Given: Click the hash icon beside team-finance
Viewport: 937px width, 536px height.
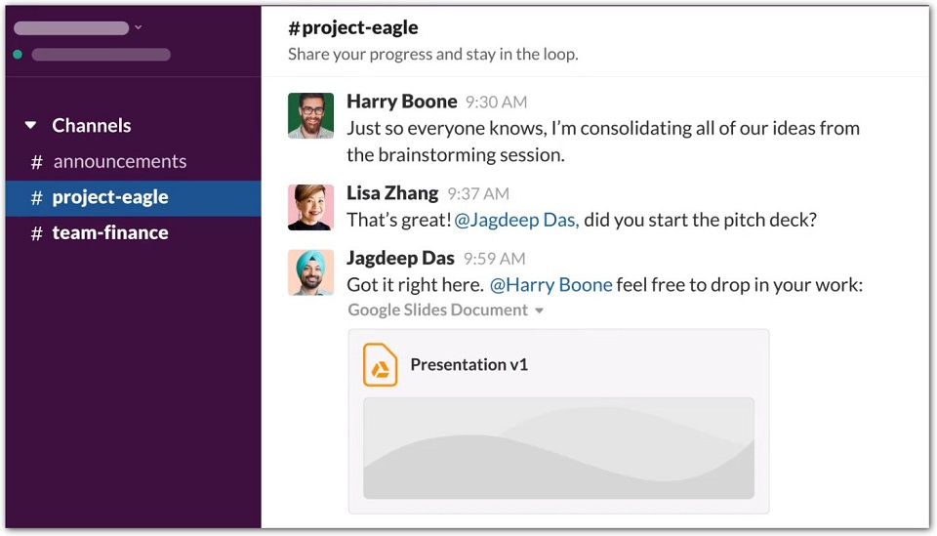Looking at the screenshot, I should [37, 233].
